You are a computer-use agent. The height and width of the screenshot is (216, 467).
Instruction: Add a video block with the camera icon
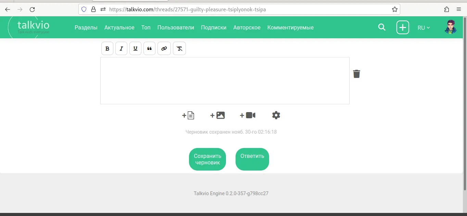[248, 116]
